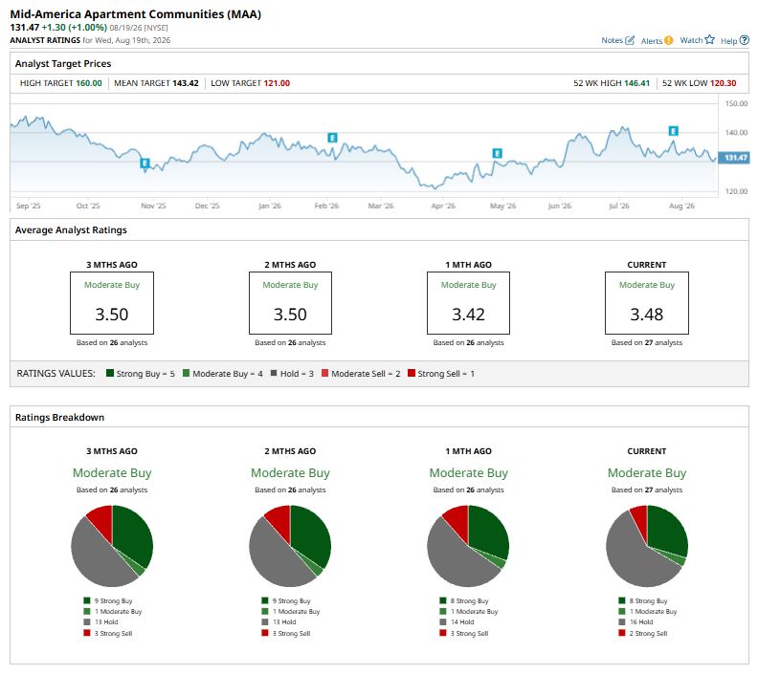
Task: Click the ANALYST RATINGS date line
Action: pyautogui.click(x=90, y=40)
